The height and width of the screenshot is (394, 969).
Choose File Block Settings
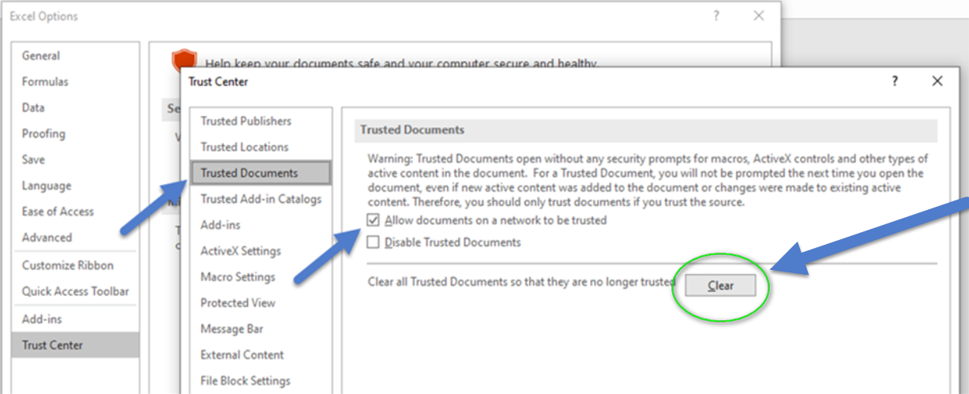click(245, 381)
